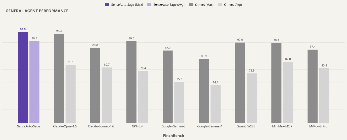Click the Claude-Sonnet-4.6 average bar at 80.7
The image size is (347, 140).
pyautogui.click(x=107, y=95)
